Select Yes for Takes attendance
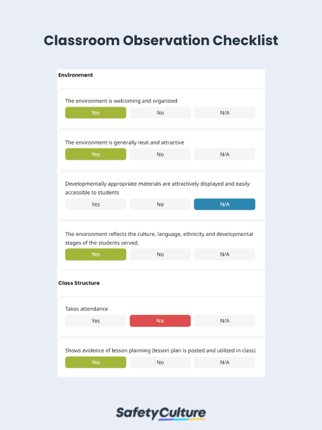The image size is (322, 430). pyautogui.click(x=96, y=321)
